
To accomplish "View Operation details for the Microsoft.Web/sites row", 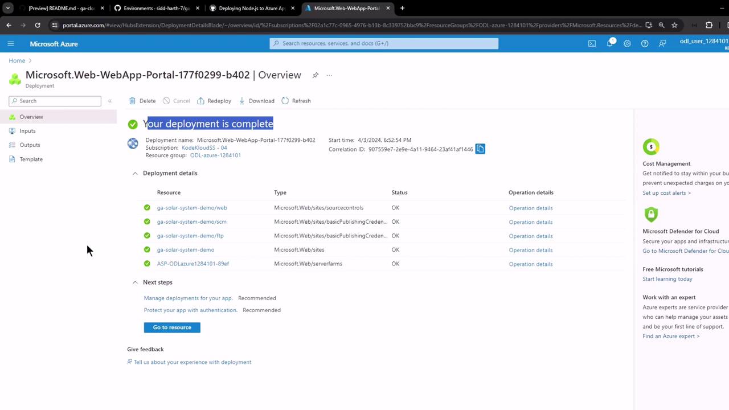I will click(x=531, y=250).
